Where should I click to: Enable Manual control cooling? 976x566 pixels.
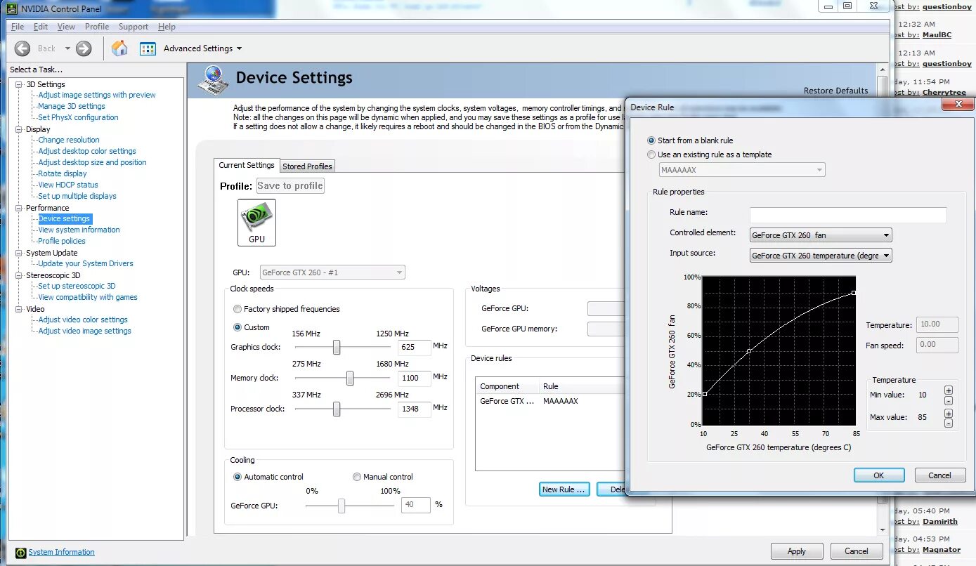pos(357,477)
